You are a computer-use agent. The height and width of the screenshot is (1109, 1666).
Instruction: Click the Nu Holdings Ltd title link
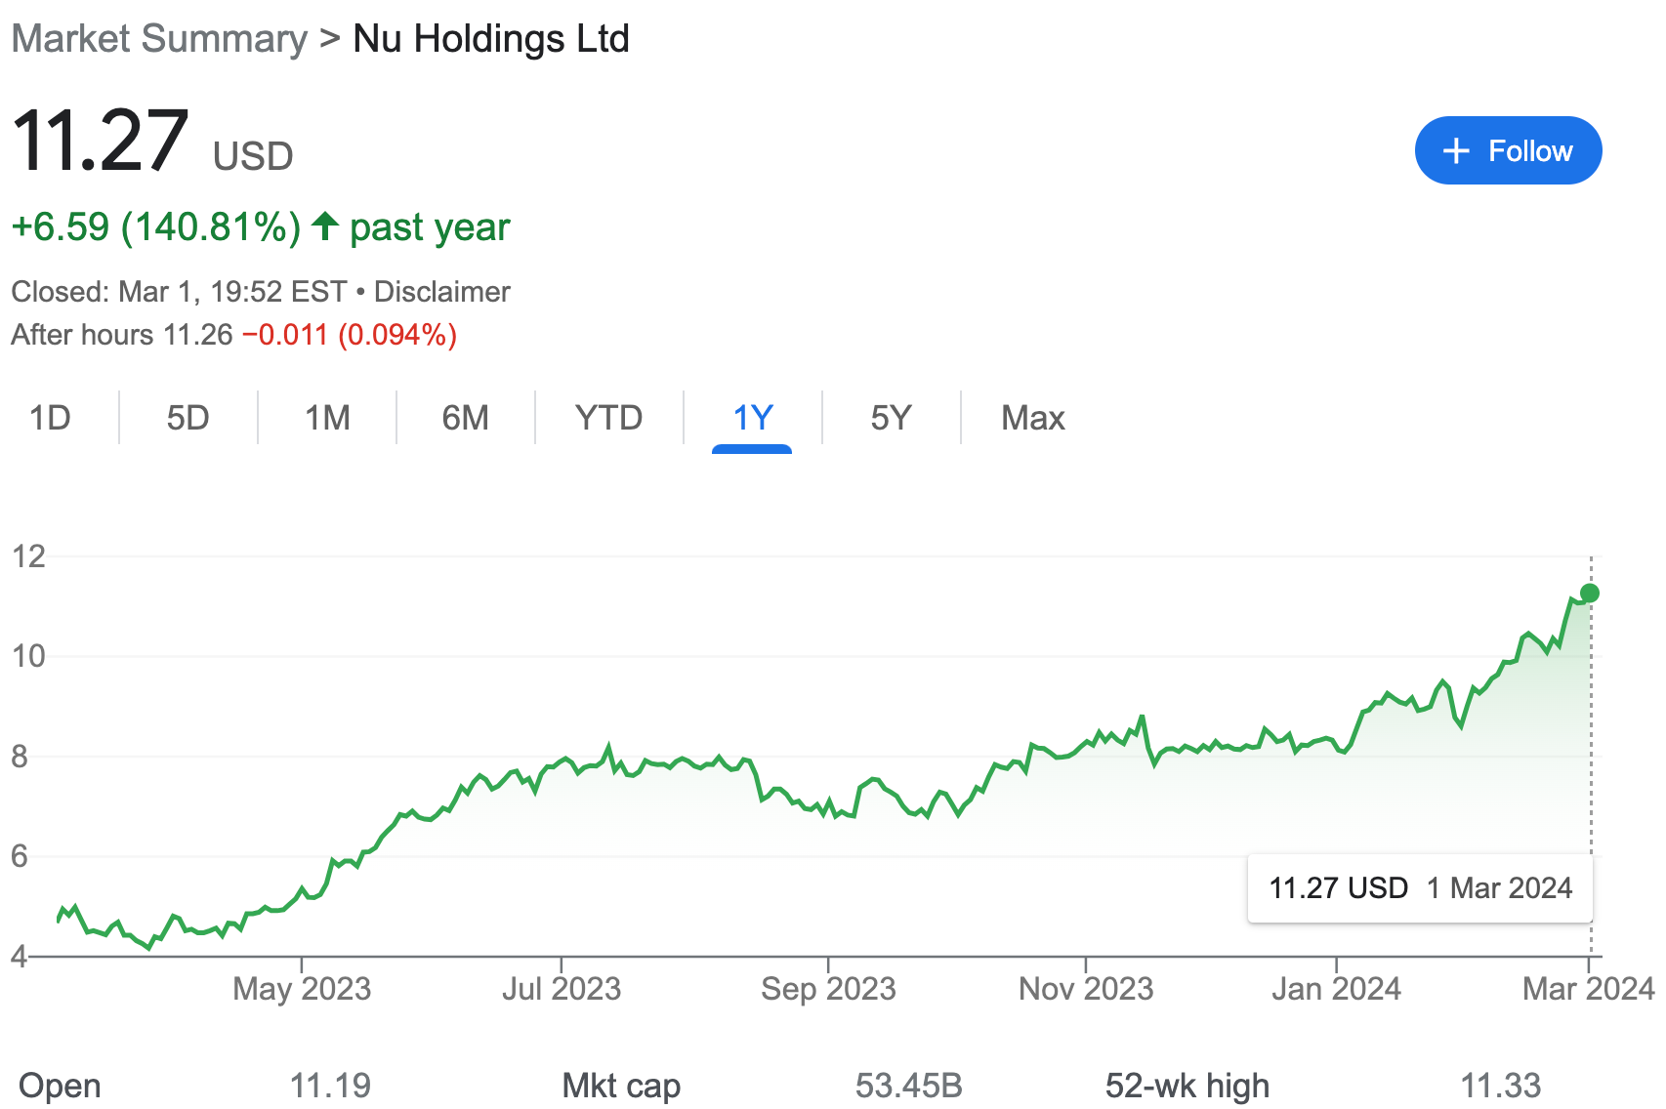tap(489, 38)
